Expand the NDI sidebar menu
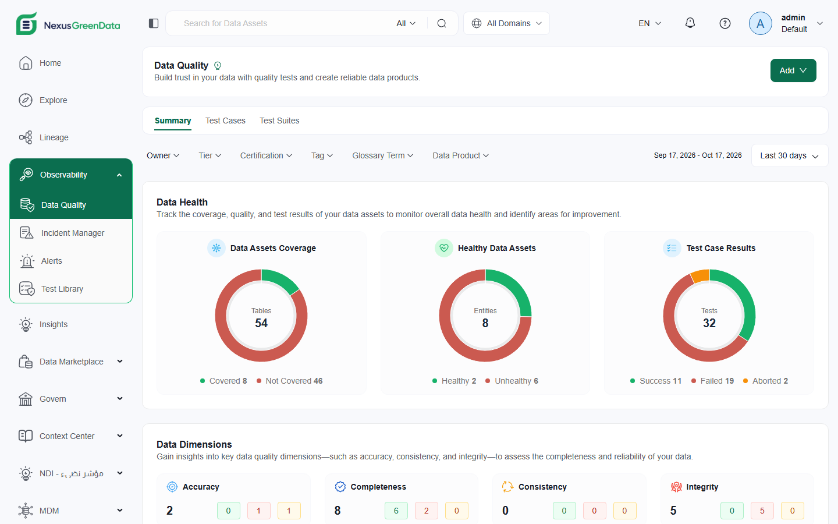Image resolution: width=838 pixels, height=524 pixels. click(120, 473)
